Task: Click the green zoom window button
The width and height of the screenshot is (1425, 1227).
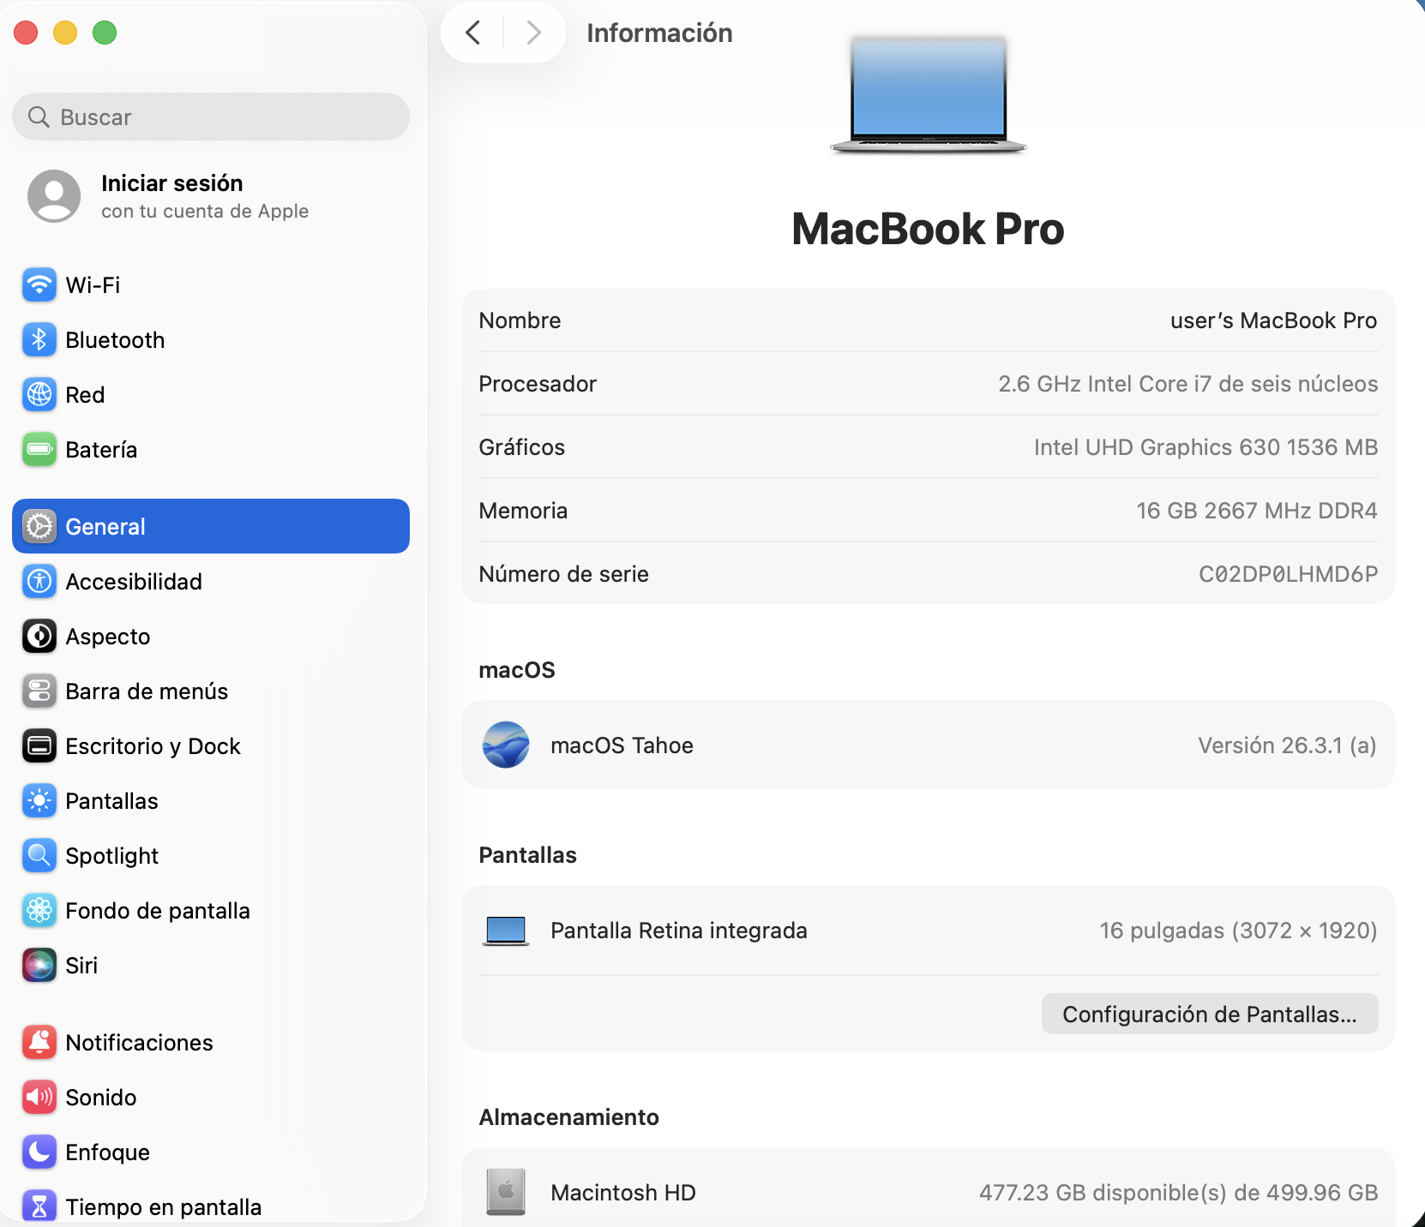Action: pos(105,33)
